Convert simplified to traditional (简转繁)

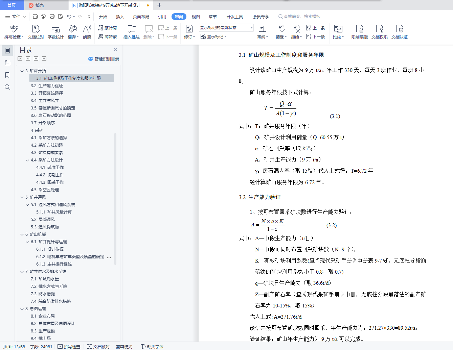pos(107,36)
